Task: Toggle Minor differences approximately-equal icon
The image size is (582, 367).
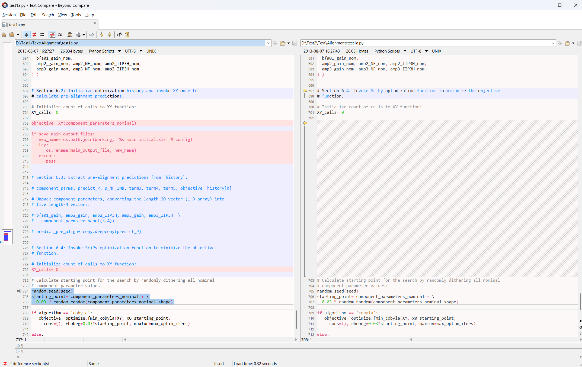Action: pyautogui.click(x=60, y=35)
